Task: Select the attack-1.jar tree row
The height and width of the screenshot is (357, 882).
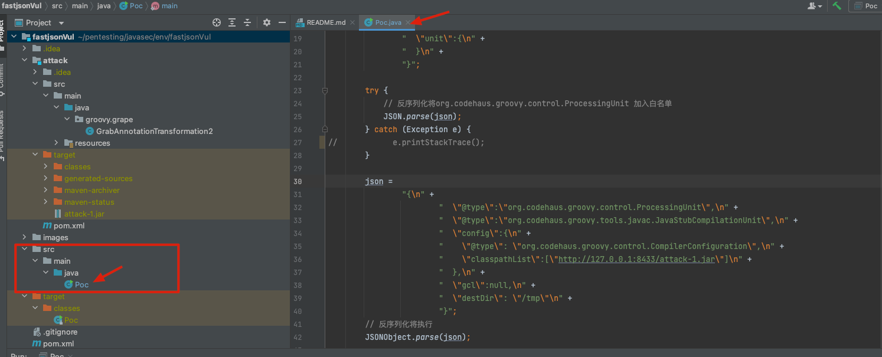Action: click(x=148, y=214)
